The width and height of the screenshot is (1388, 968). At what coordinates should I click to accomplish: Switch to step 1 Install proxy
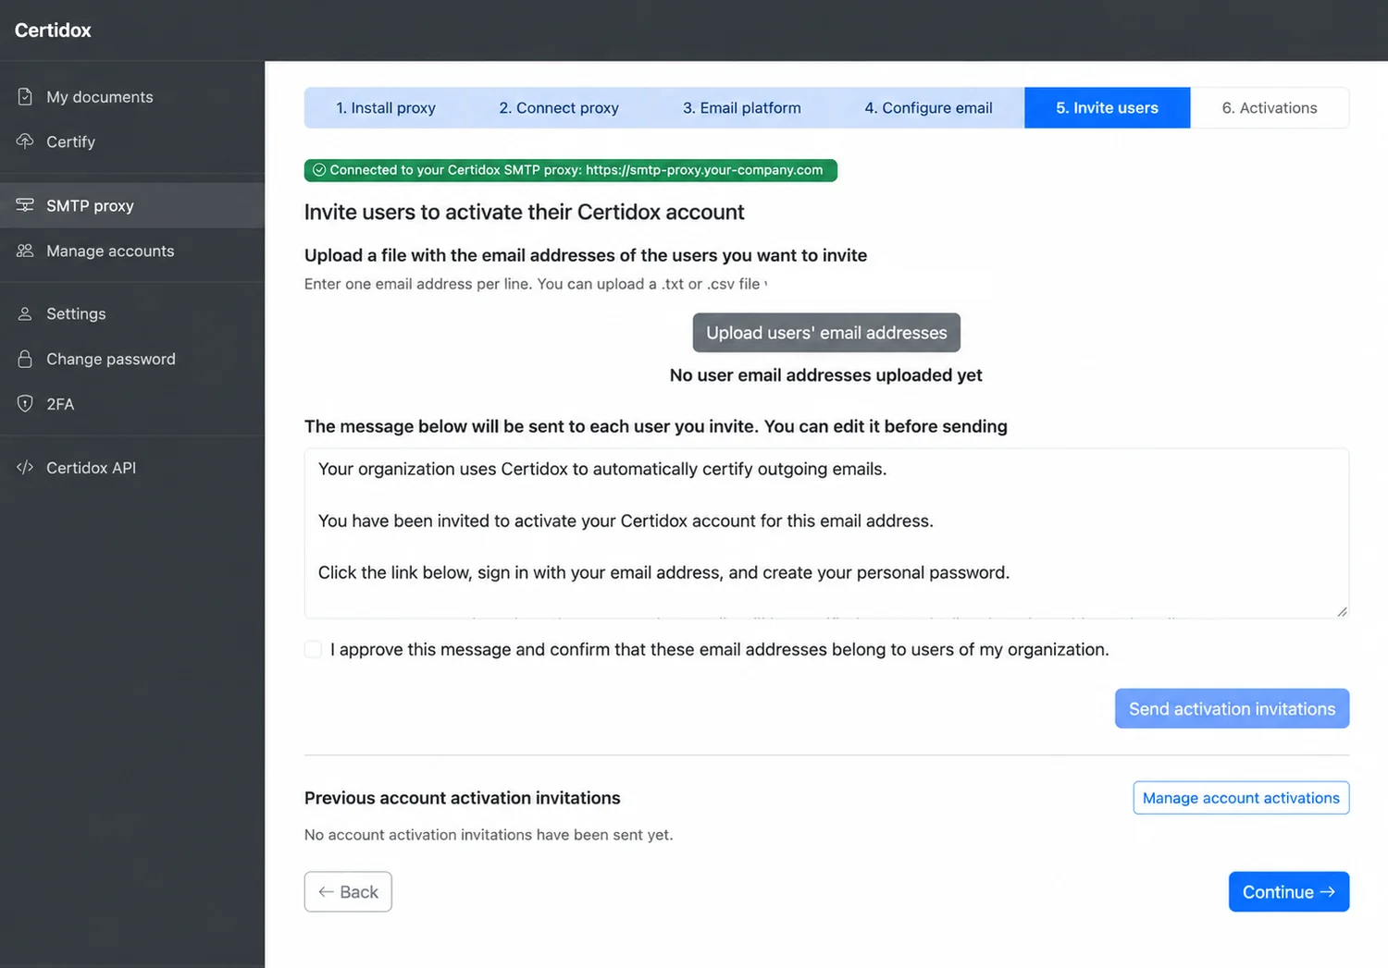pyautogui.click(x=386, y=107)
